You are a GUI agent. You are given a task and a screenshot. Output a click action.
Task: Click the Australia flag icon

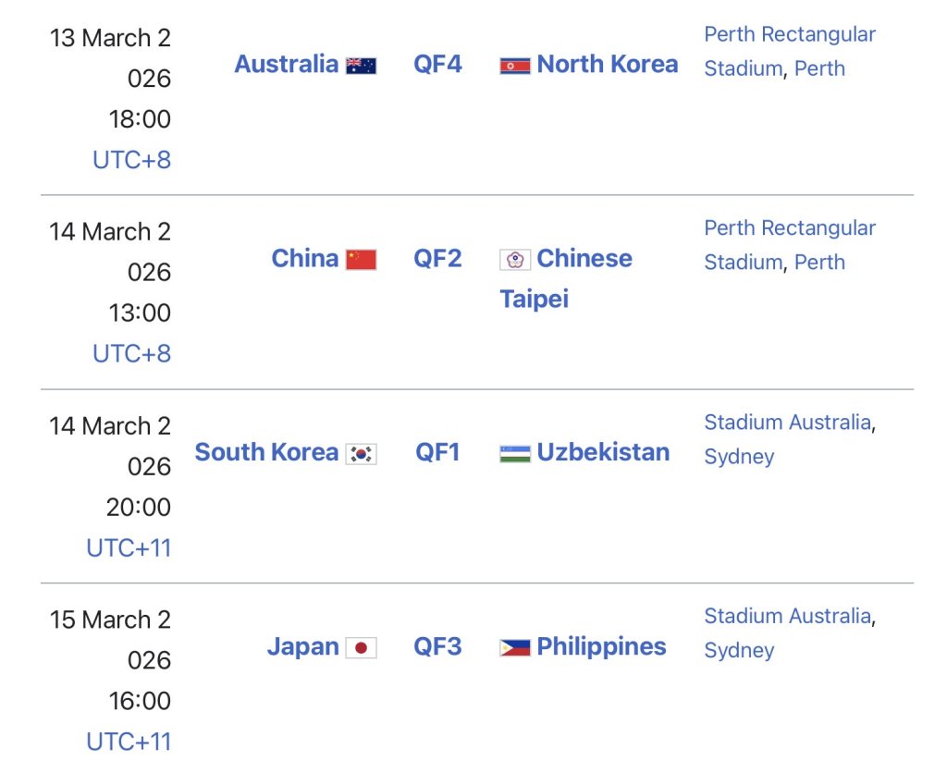point(361,66)
